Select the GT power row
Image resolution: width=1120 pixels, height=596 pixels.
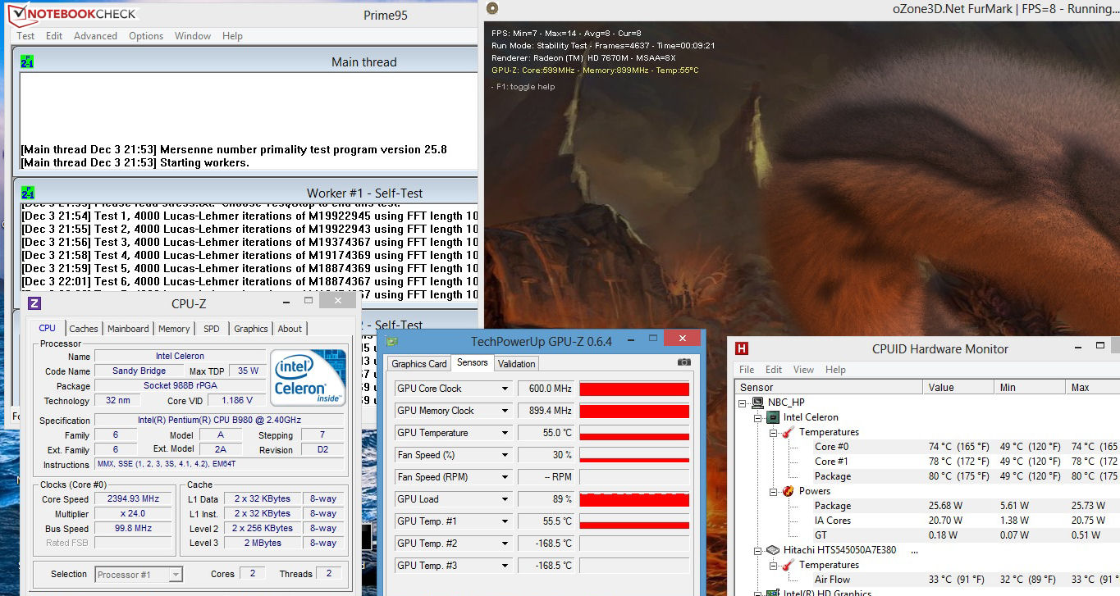pyautogui.click(x=927, y=535)
